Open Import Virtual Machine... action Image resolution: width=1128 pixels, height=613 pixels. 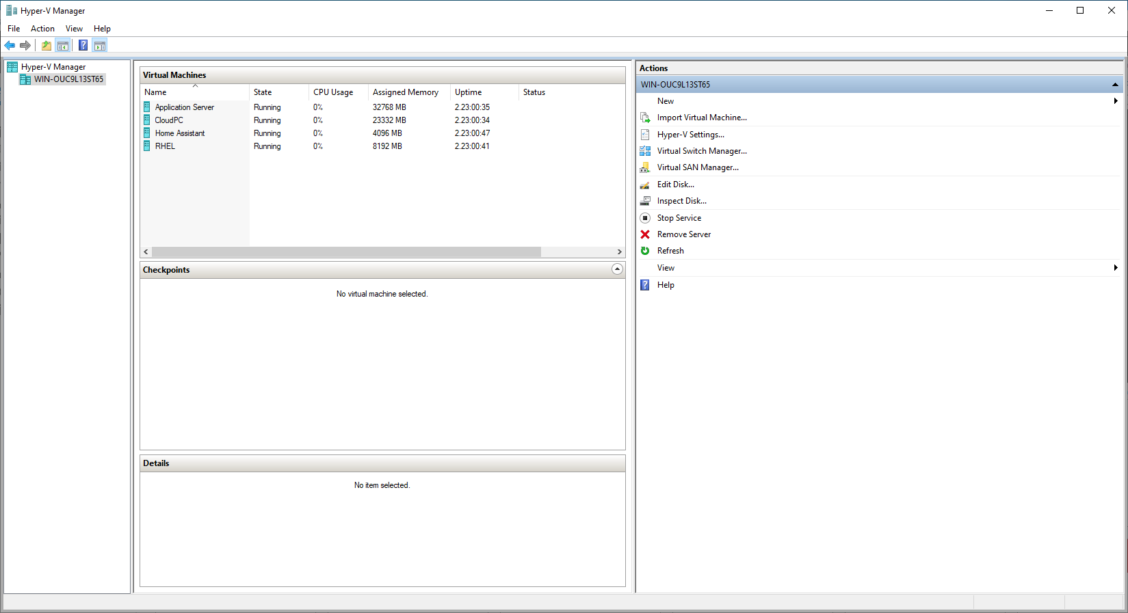click(702, 118)
